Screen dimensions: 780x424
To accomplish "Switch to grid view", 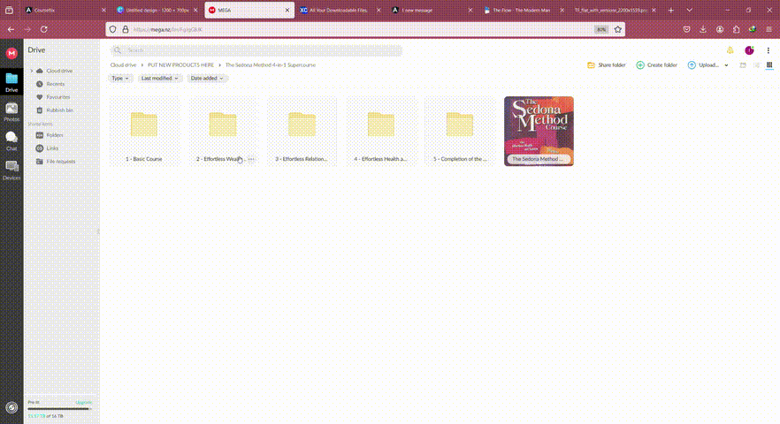I will [x=769, y=65].
